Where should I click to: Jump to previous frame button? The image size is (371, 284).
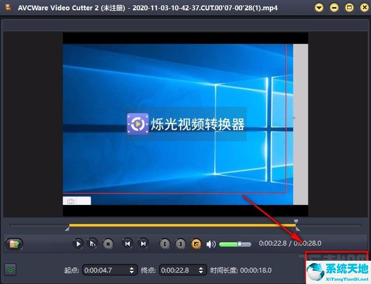[x=128, y=243]
